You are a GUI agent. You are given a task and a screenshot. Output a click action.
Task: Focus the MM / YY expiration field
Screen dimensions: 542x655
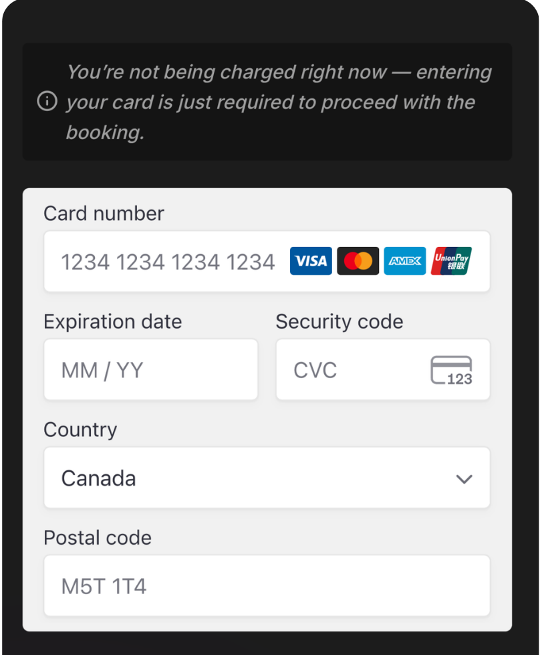coord(150,370)
